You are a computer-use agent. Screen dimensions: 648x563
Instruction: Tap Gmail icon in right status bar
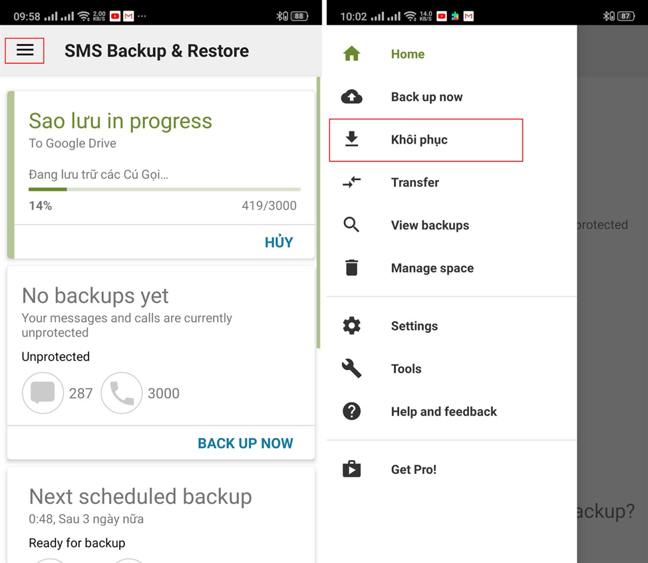pos(468,17)
